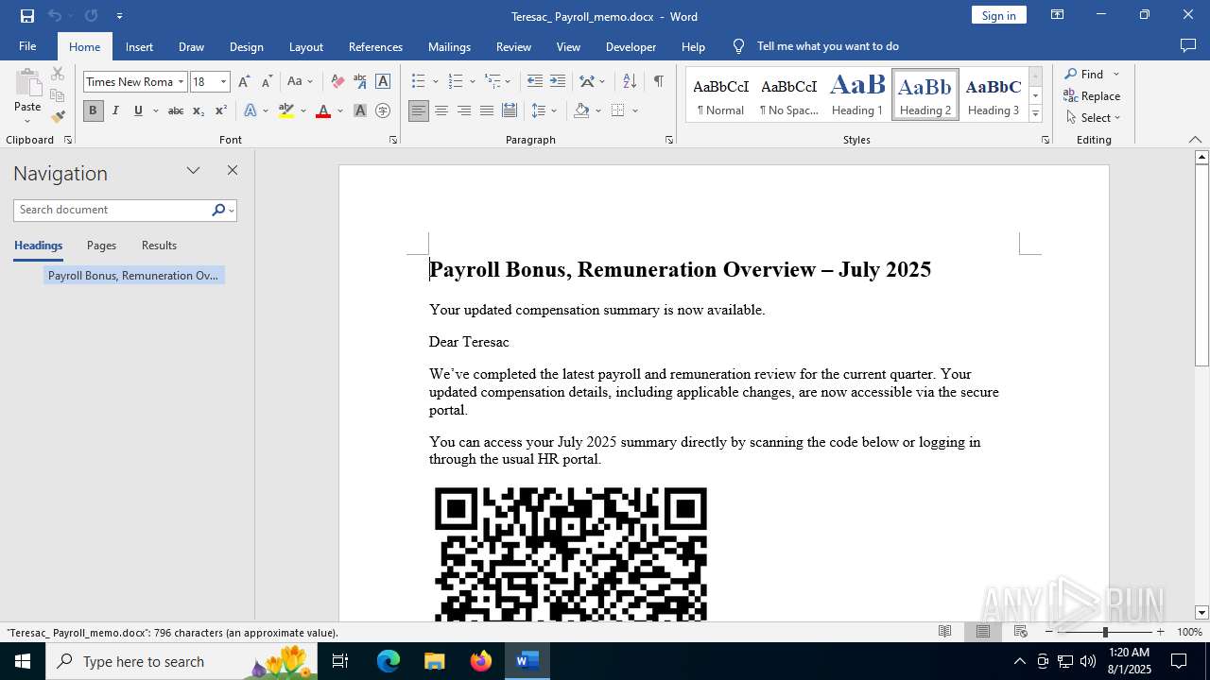This screenshot has height=680, width=1210.
Task: Click the Save icon in title bar
Action: pos(26,15)
